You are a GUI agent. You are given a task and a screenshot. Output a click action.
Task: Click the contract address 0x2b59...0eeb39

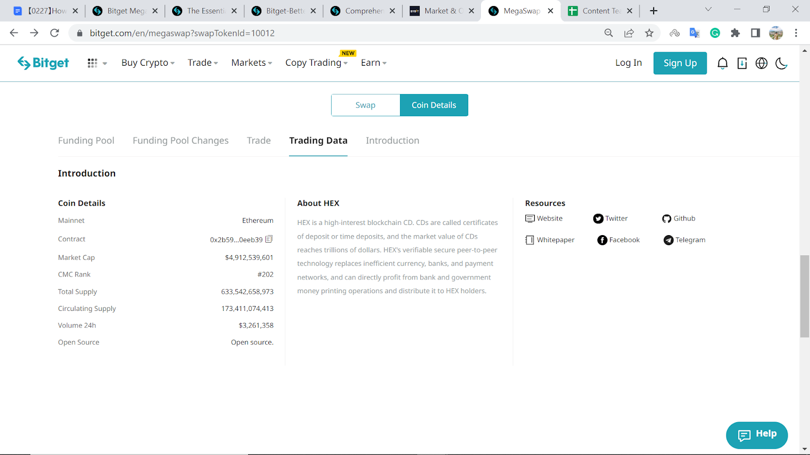click(x=236, y=240)
